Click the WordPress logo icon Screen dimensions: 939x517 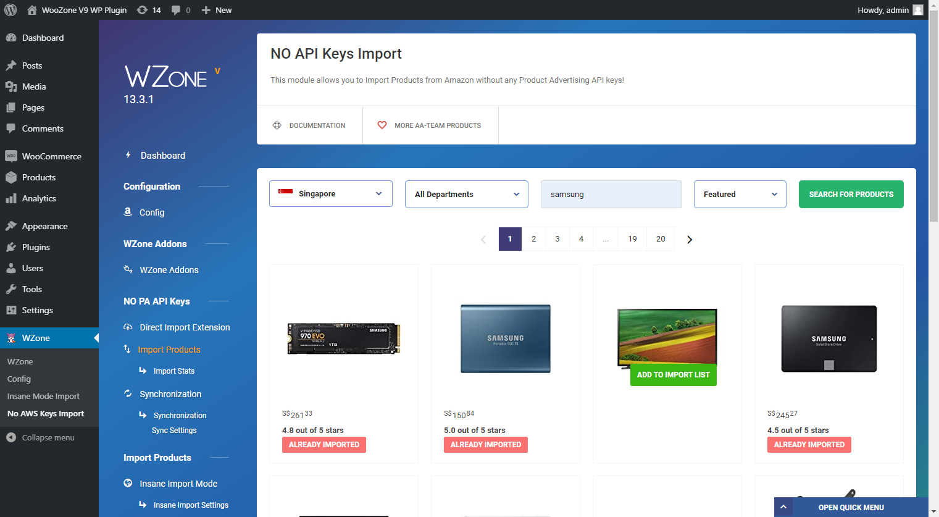(x=10, y=10)
